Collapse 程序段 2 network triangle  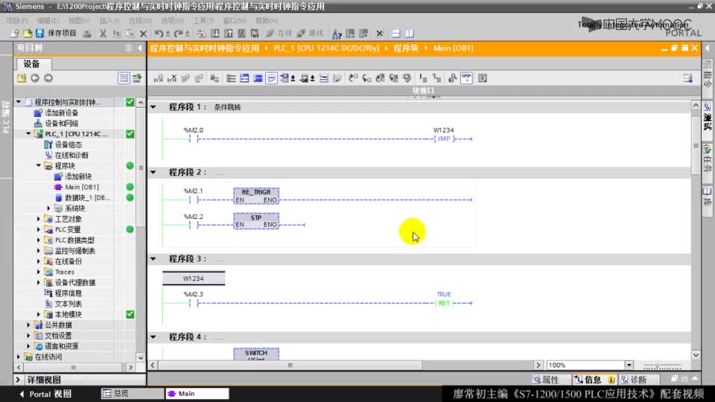tap(153, 172)
